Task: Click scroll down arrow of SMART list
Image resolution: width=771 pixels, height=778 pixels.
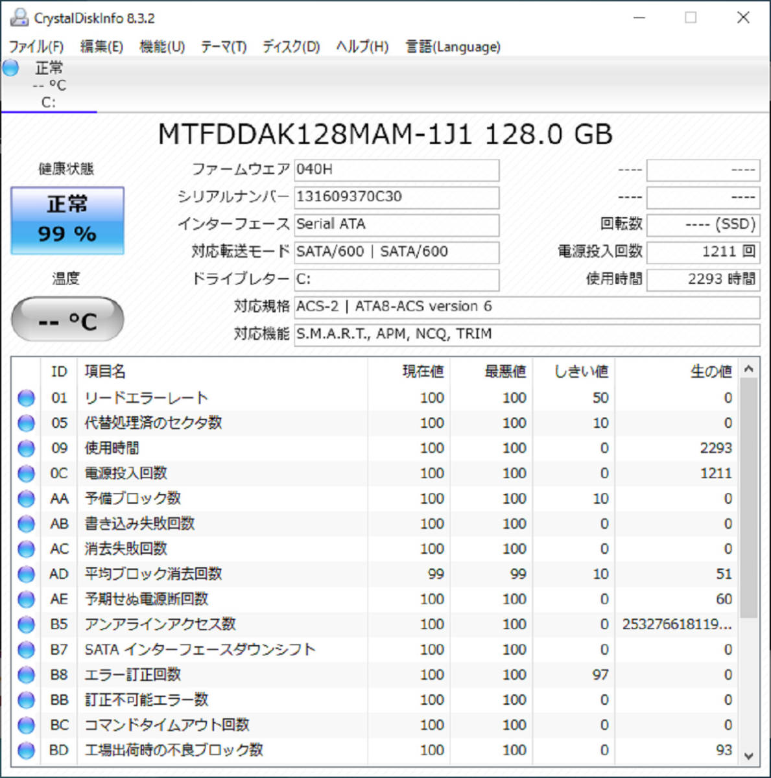Action: (x=749, y=756)
